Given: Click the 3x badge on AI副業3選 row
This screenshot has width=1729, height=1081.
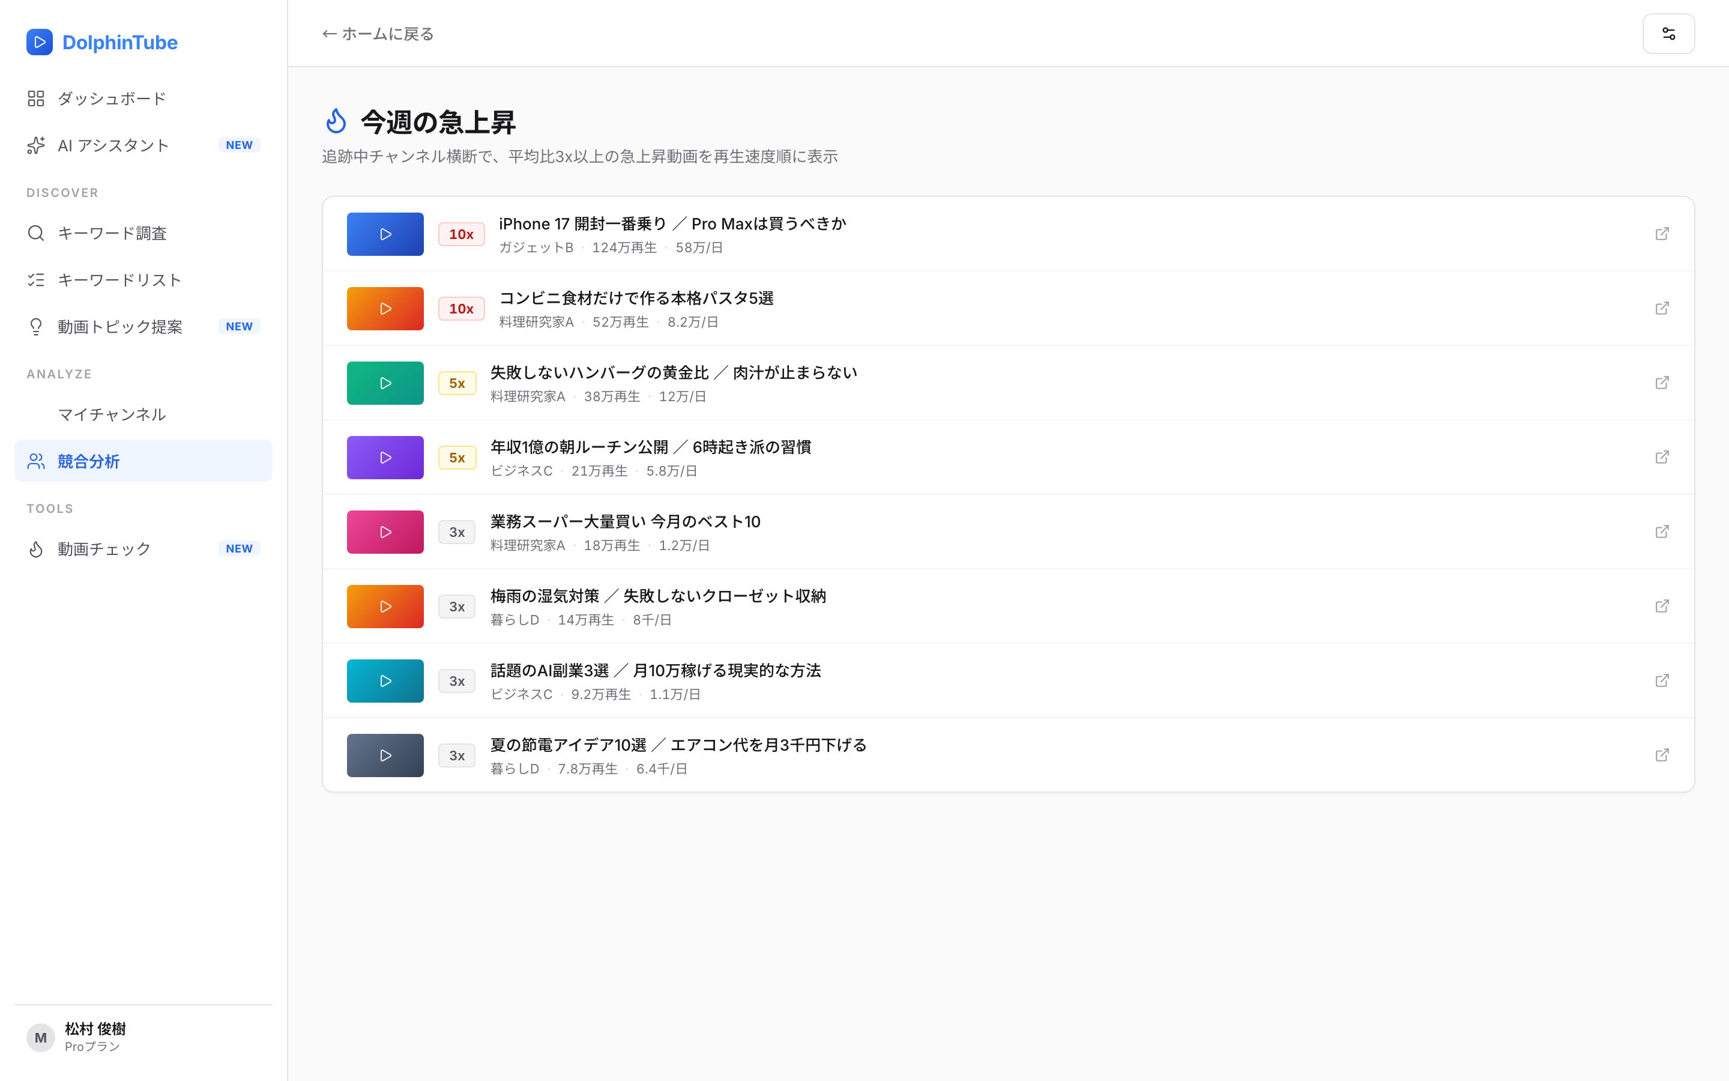Looking at the screenshot, I should [456, 680].
